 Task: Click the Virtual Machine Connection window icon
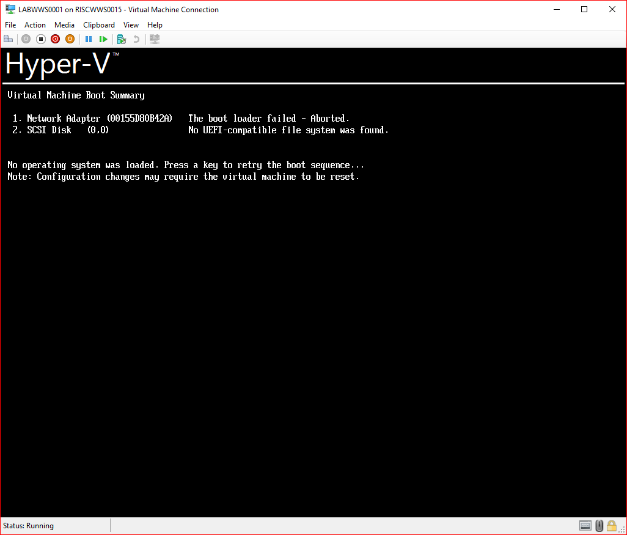[x=10, y=9]
